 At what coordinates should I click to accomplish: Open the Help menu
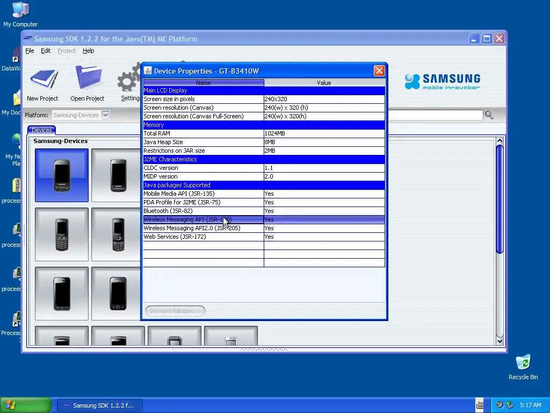[x=89, y=51]
